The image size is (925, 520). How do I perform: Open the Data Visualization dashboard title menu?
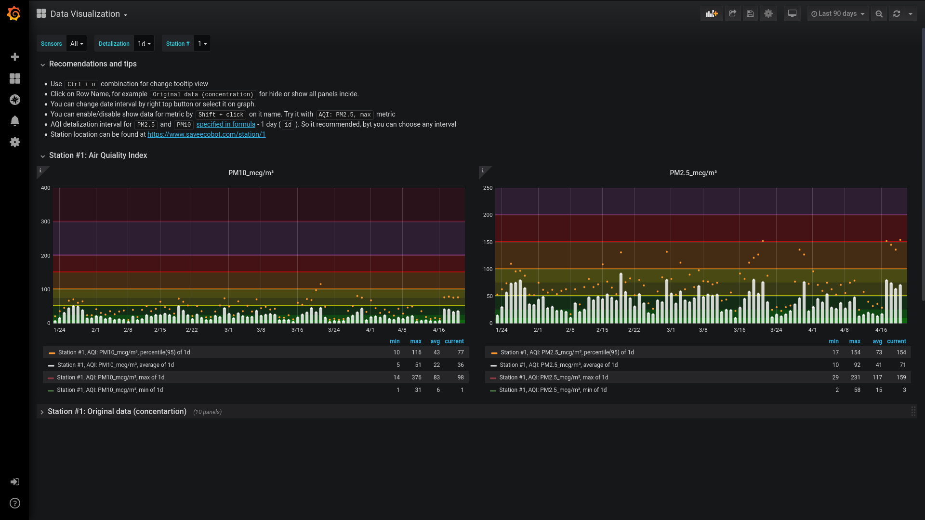[x=86, y=14]
